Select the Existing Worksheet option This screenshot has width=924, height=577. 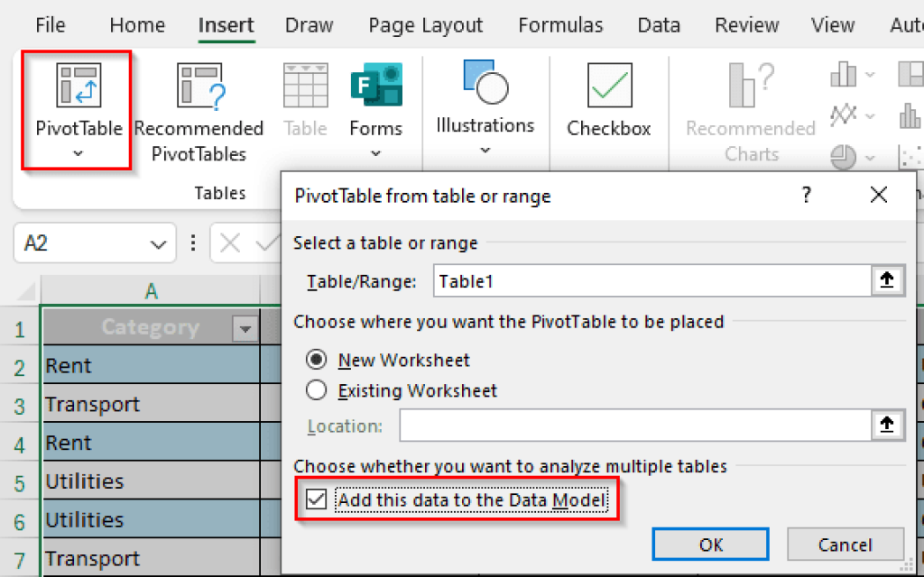317,390
